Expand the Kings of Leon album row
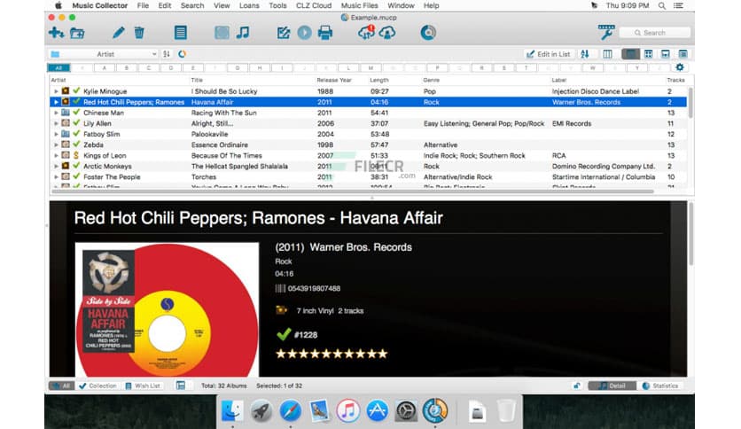Screen dimensions: 741x429 click(x=56, y=155)
